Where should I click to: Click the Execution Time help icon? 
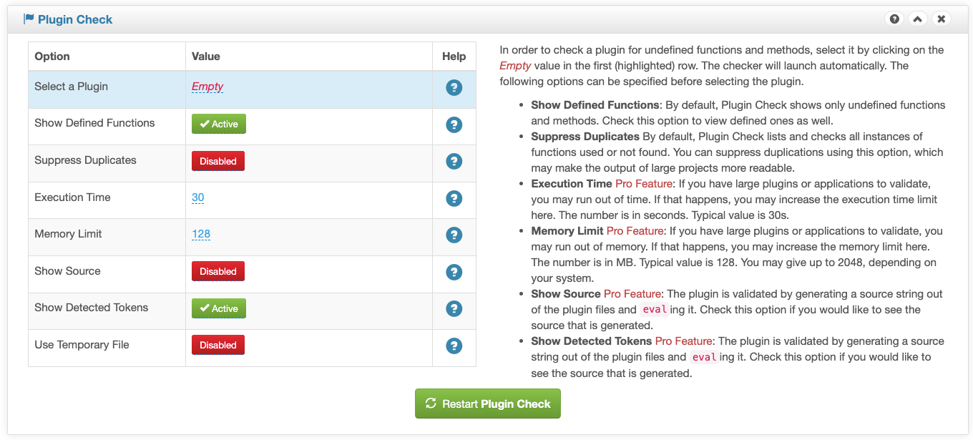pos(454,199)
